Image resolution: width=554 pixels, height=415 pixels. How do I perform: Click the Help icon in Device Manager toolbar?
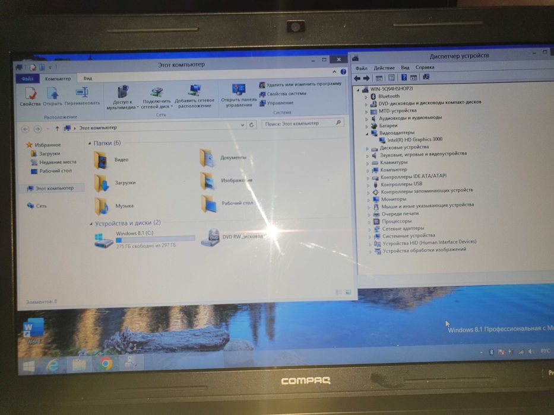click(404, 77)
